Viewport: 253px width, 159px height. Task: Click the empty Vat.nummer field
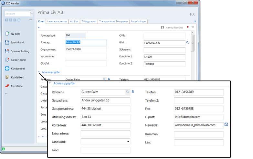click(x=86, y=57)
